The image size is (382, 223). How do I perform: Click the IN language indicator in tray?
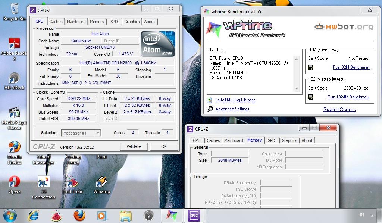click(362, 215)
